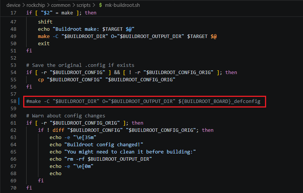Viewport: 303px width, 193px height.
Task: Click 'fi' on line 51
Action: (x=29, y=51)
